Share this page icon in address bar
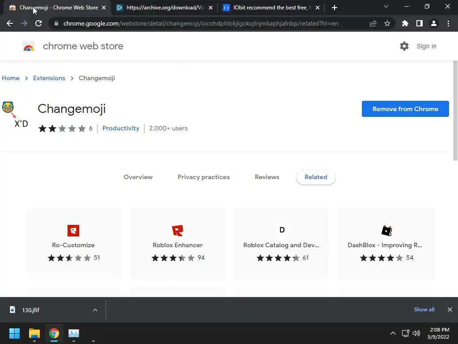This screenshot has width=458, height=344. coord(373,23)
